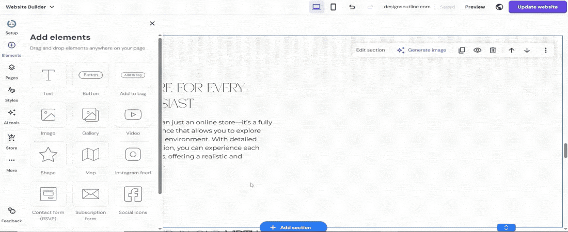Screen dimensions: 568x232
Task: Open the Setup sidebar panel
Action: pyautogui.click(x=11, y=27)
